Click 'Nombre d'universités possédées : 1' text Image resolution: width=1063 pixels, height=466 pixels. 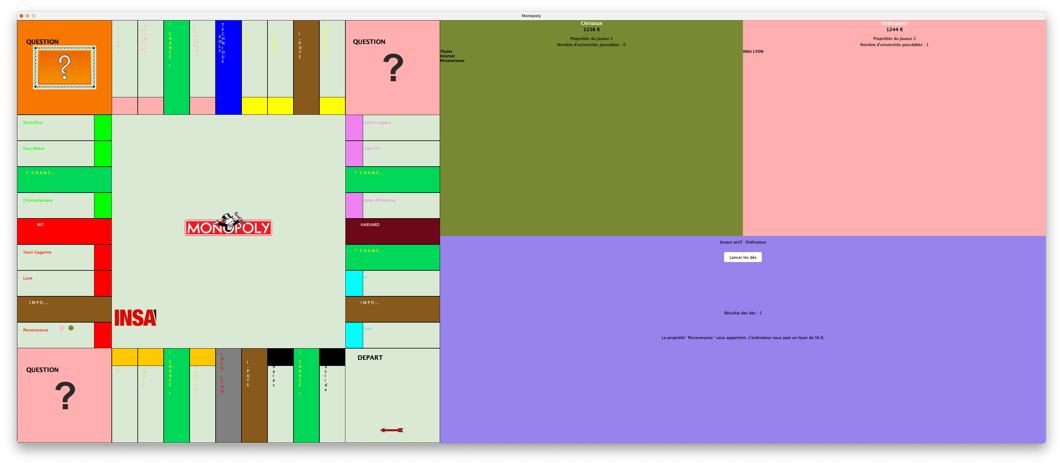point(894,45)
